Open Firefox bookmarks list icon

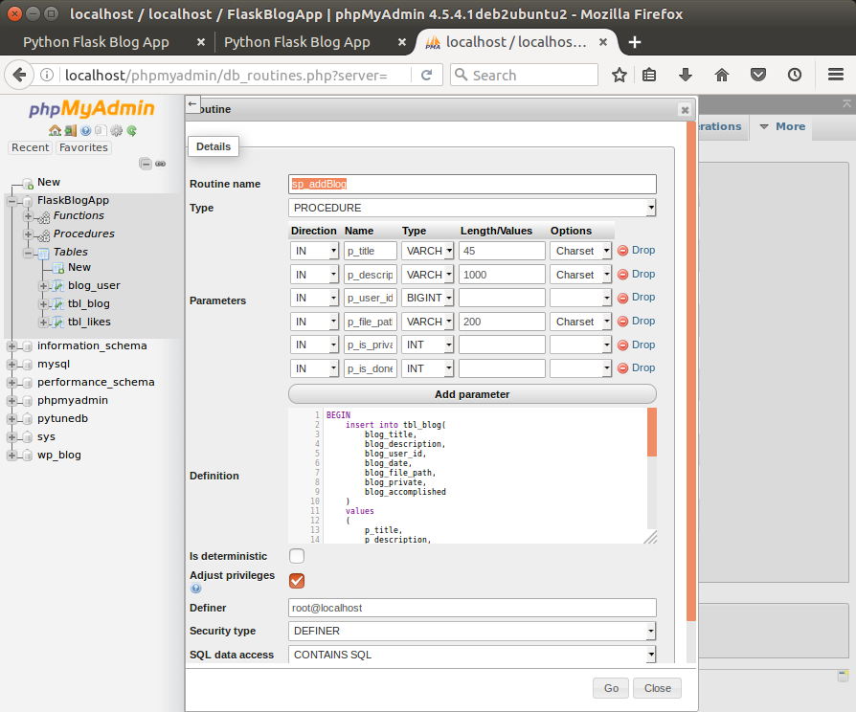point(649,75)
